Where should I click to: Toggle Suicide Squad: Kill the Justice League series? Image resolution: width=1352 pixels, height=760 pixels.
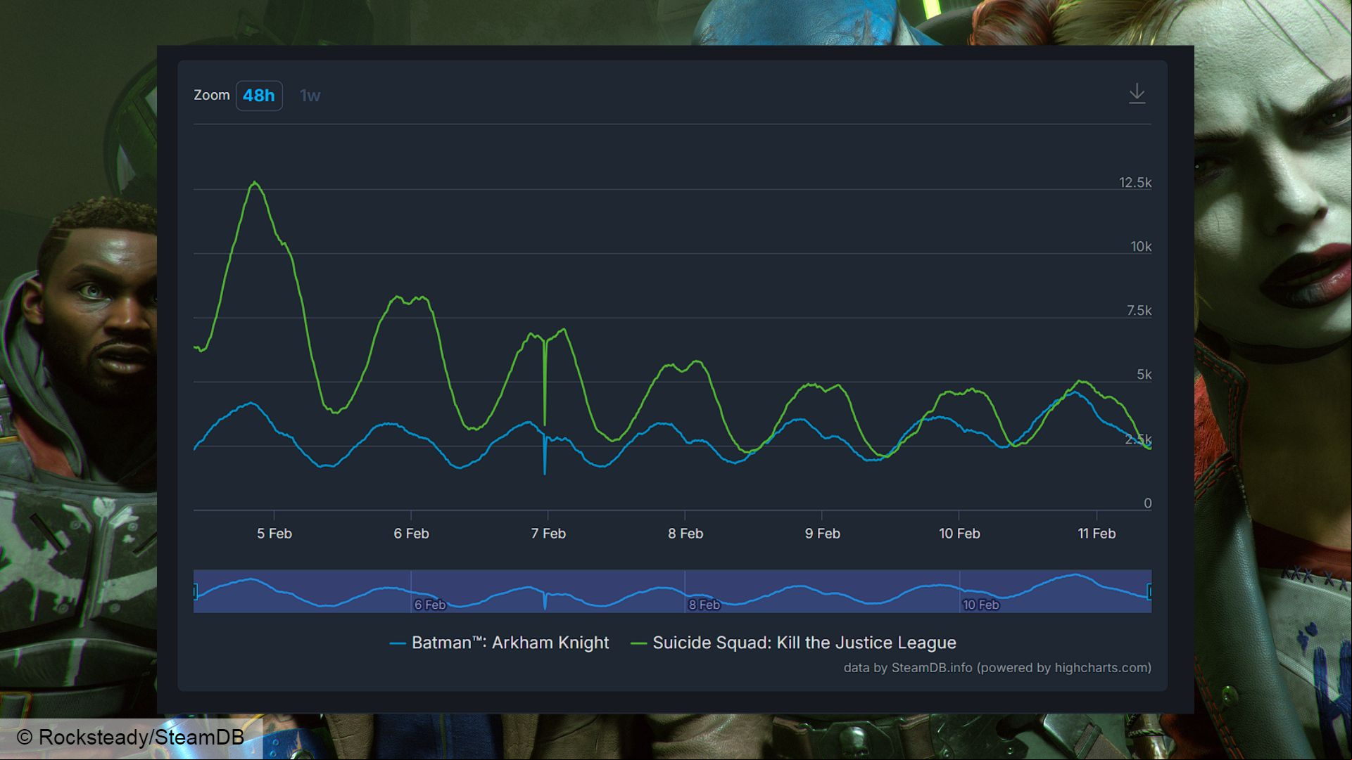(x=793, y=643)
